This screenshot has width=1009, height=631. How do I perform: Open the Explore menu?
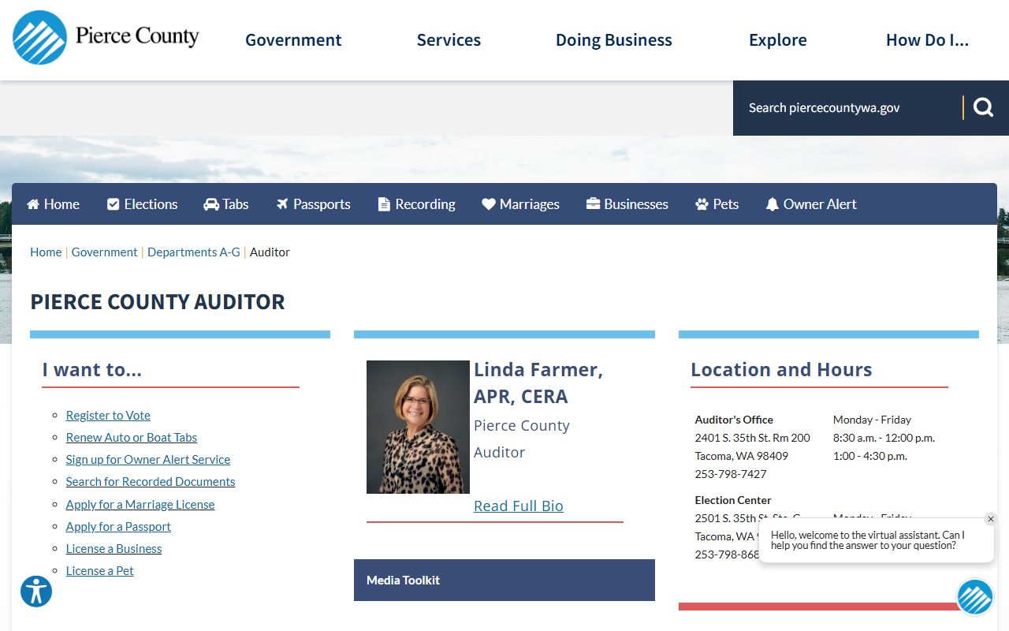coord(778,40)
